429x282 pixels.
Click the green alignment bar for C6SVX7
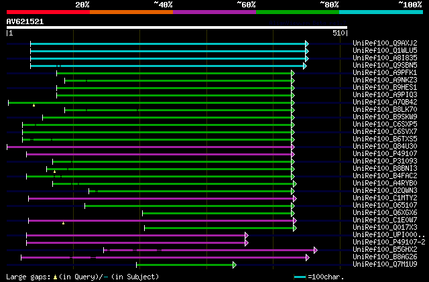(157, 133)
